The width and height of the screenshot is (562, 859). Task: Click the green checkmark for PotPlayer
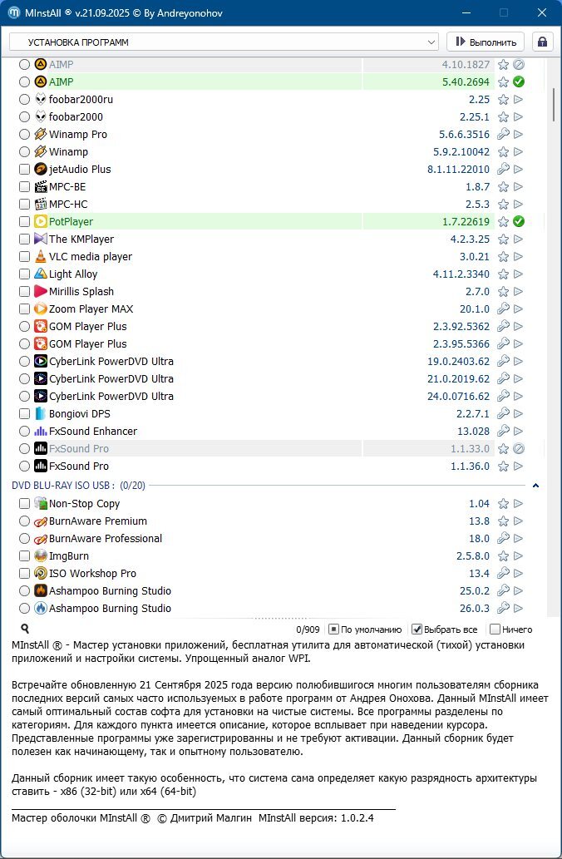pyautogui.click(x=519, y=222)
